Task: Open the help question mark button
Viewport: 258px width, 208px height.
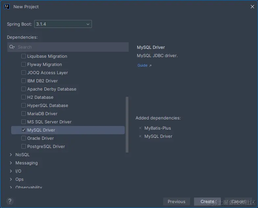Action: [10, 201]
